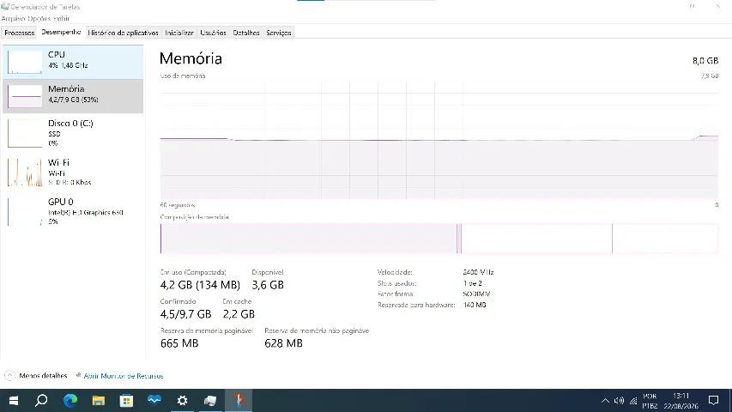Click the CPU mini graph thumbnail

[x=25, y=62]
